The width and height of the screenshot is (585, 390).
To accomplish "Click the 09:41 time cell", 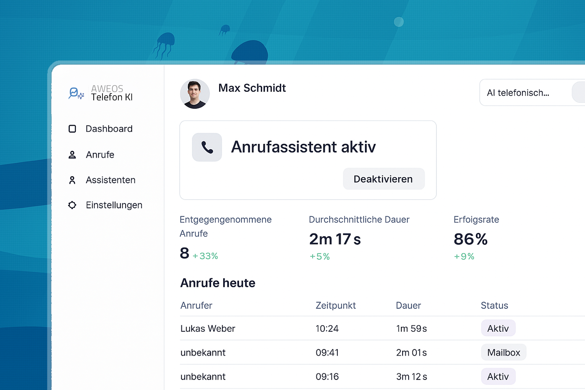I will click(327, 353).
